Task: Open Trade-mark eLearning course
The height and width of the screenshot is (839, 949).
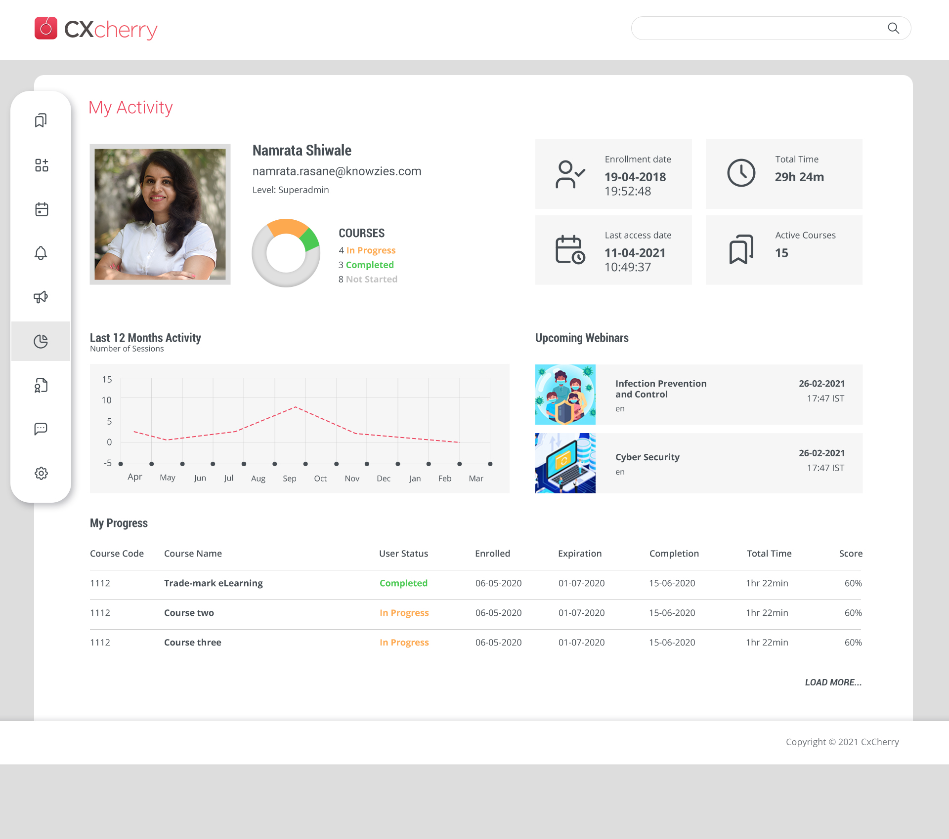Action: pos(213,583)
